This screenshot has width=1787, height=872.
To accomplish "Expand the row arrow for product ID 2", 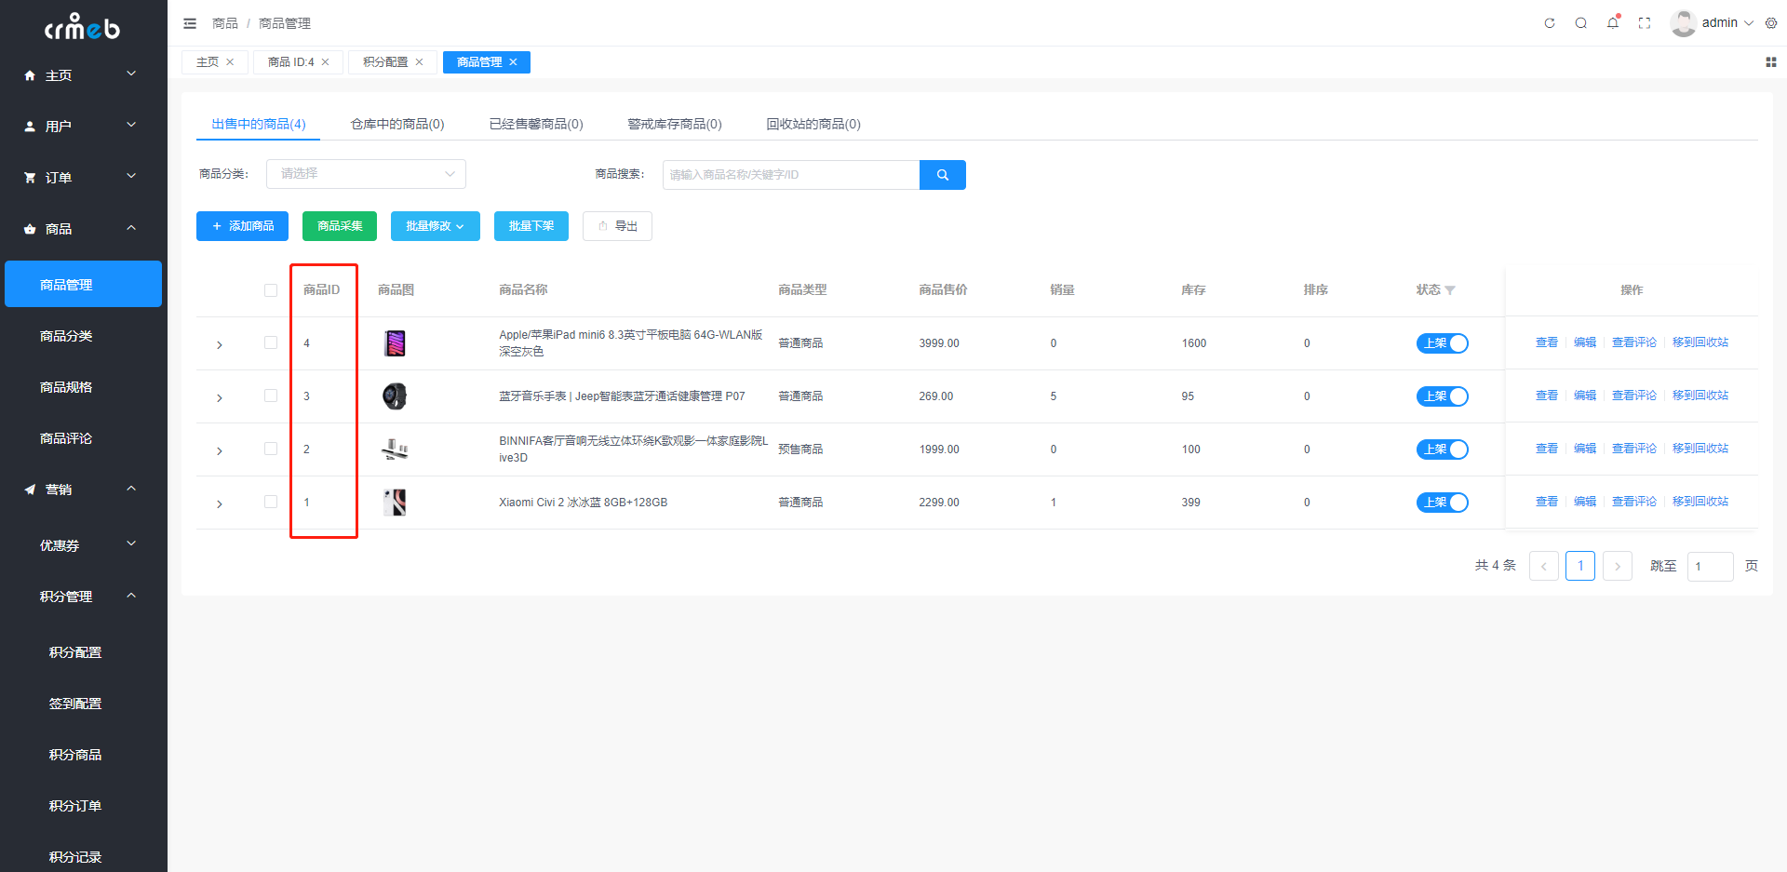I will click(x=220, y=450).
